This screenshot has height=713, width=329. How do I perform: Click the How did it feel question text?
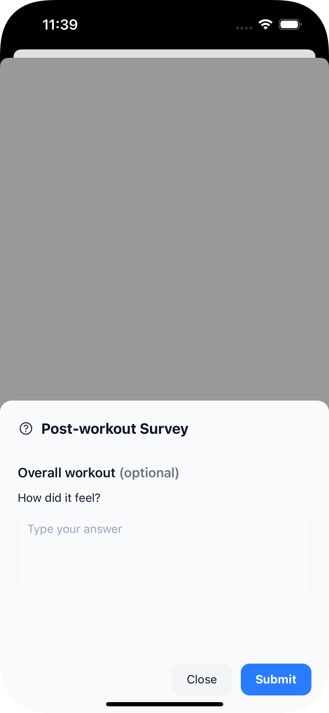(59, 497)
